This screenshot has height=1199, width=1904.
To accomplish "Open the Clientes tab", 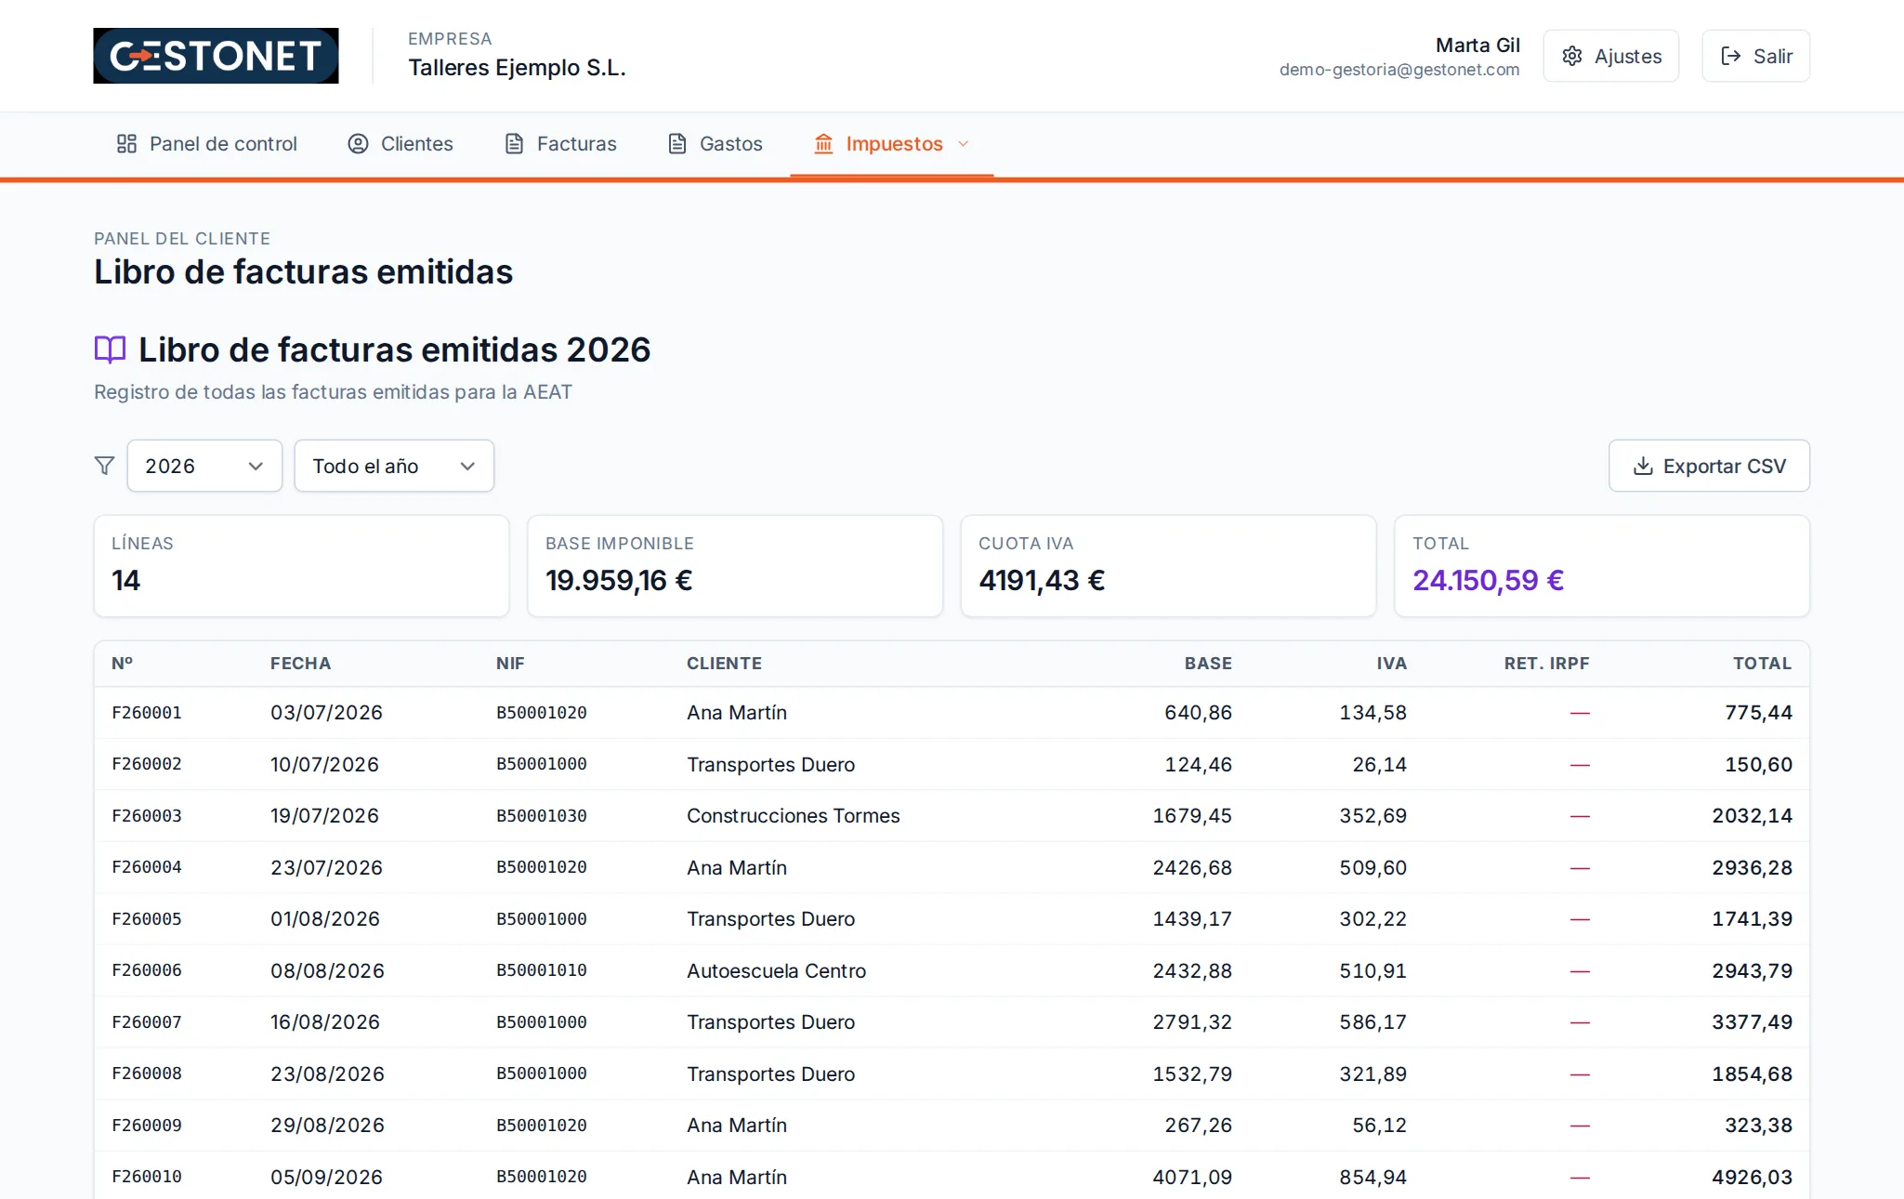I will click(x=400, y=144).
